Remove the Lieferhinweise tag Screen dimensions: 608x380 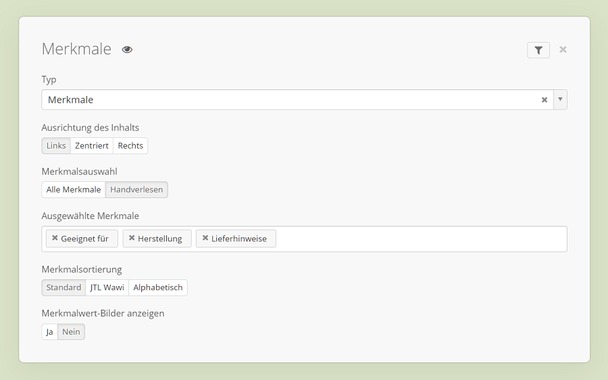click(205, 238)
